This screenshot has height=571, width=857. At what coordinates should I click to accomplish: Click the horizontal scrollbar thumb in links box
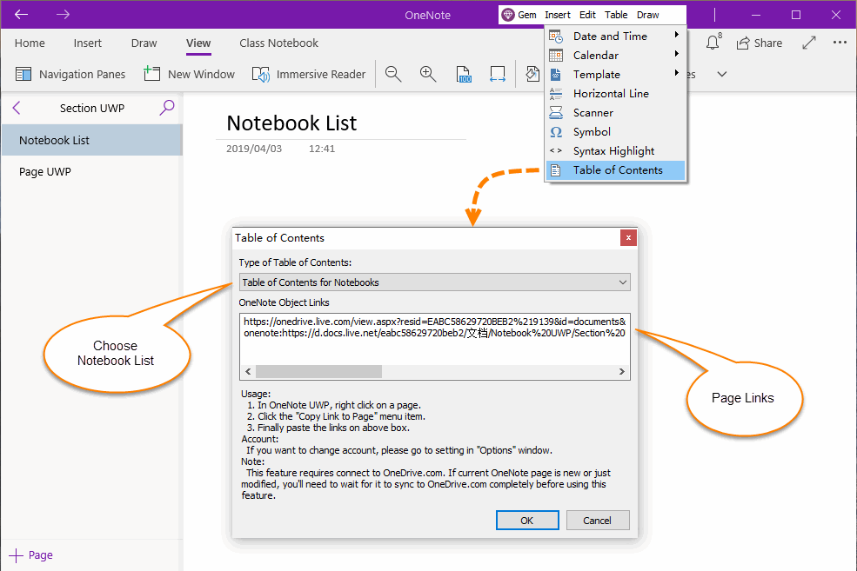click(x=318, y=372)
